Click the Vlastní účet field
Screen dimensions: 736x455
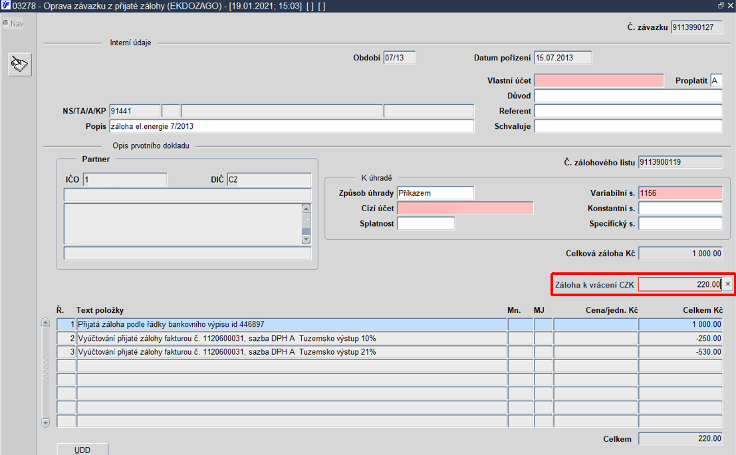pyautogui.click(x=599, y=80)
